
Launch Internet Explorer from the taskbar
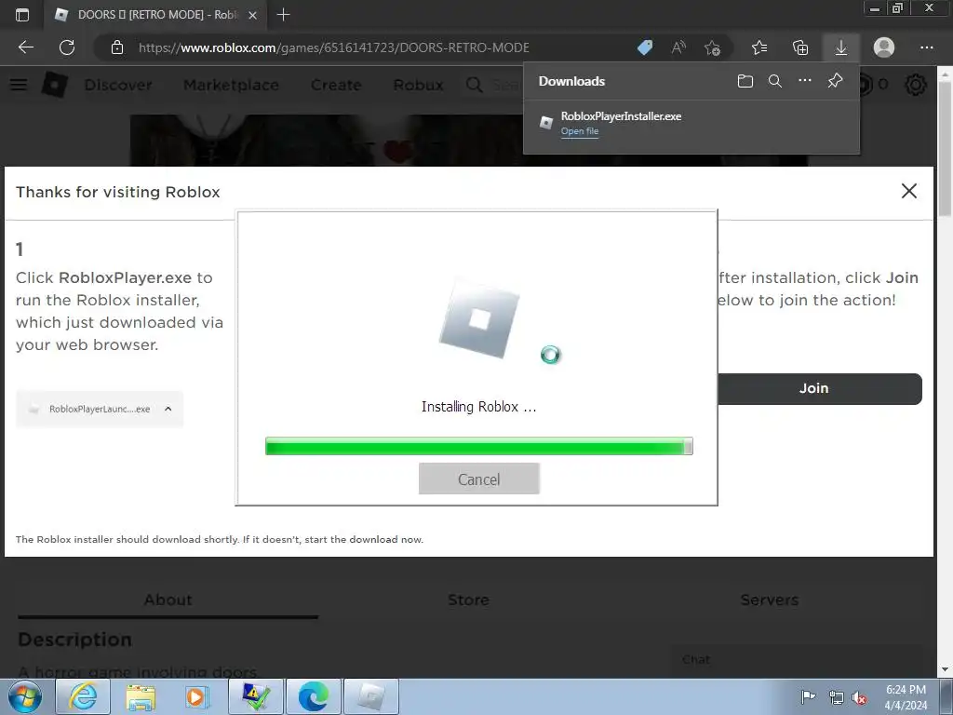83,696
